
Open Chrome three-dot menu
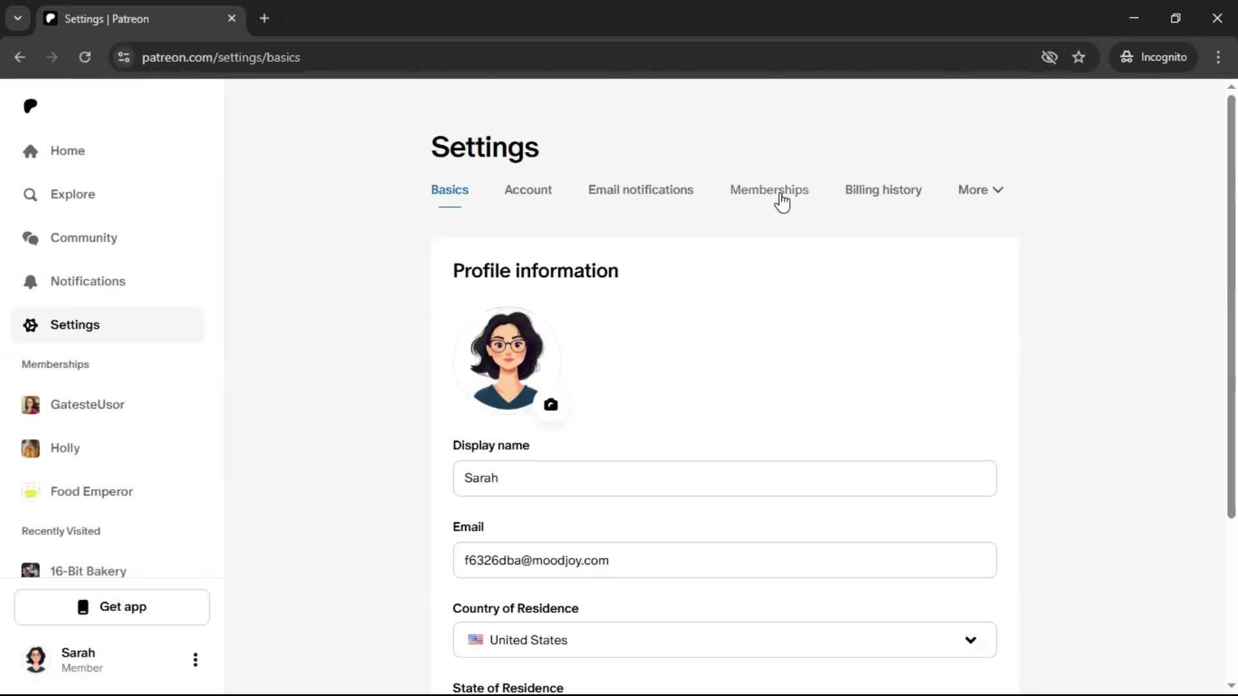tap(1218, 57)
